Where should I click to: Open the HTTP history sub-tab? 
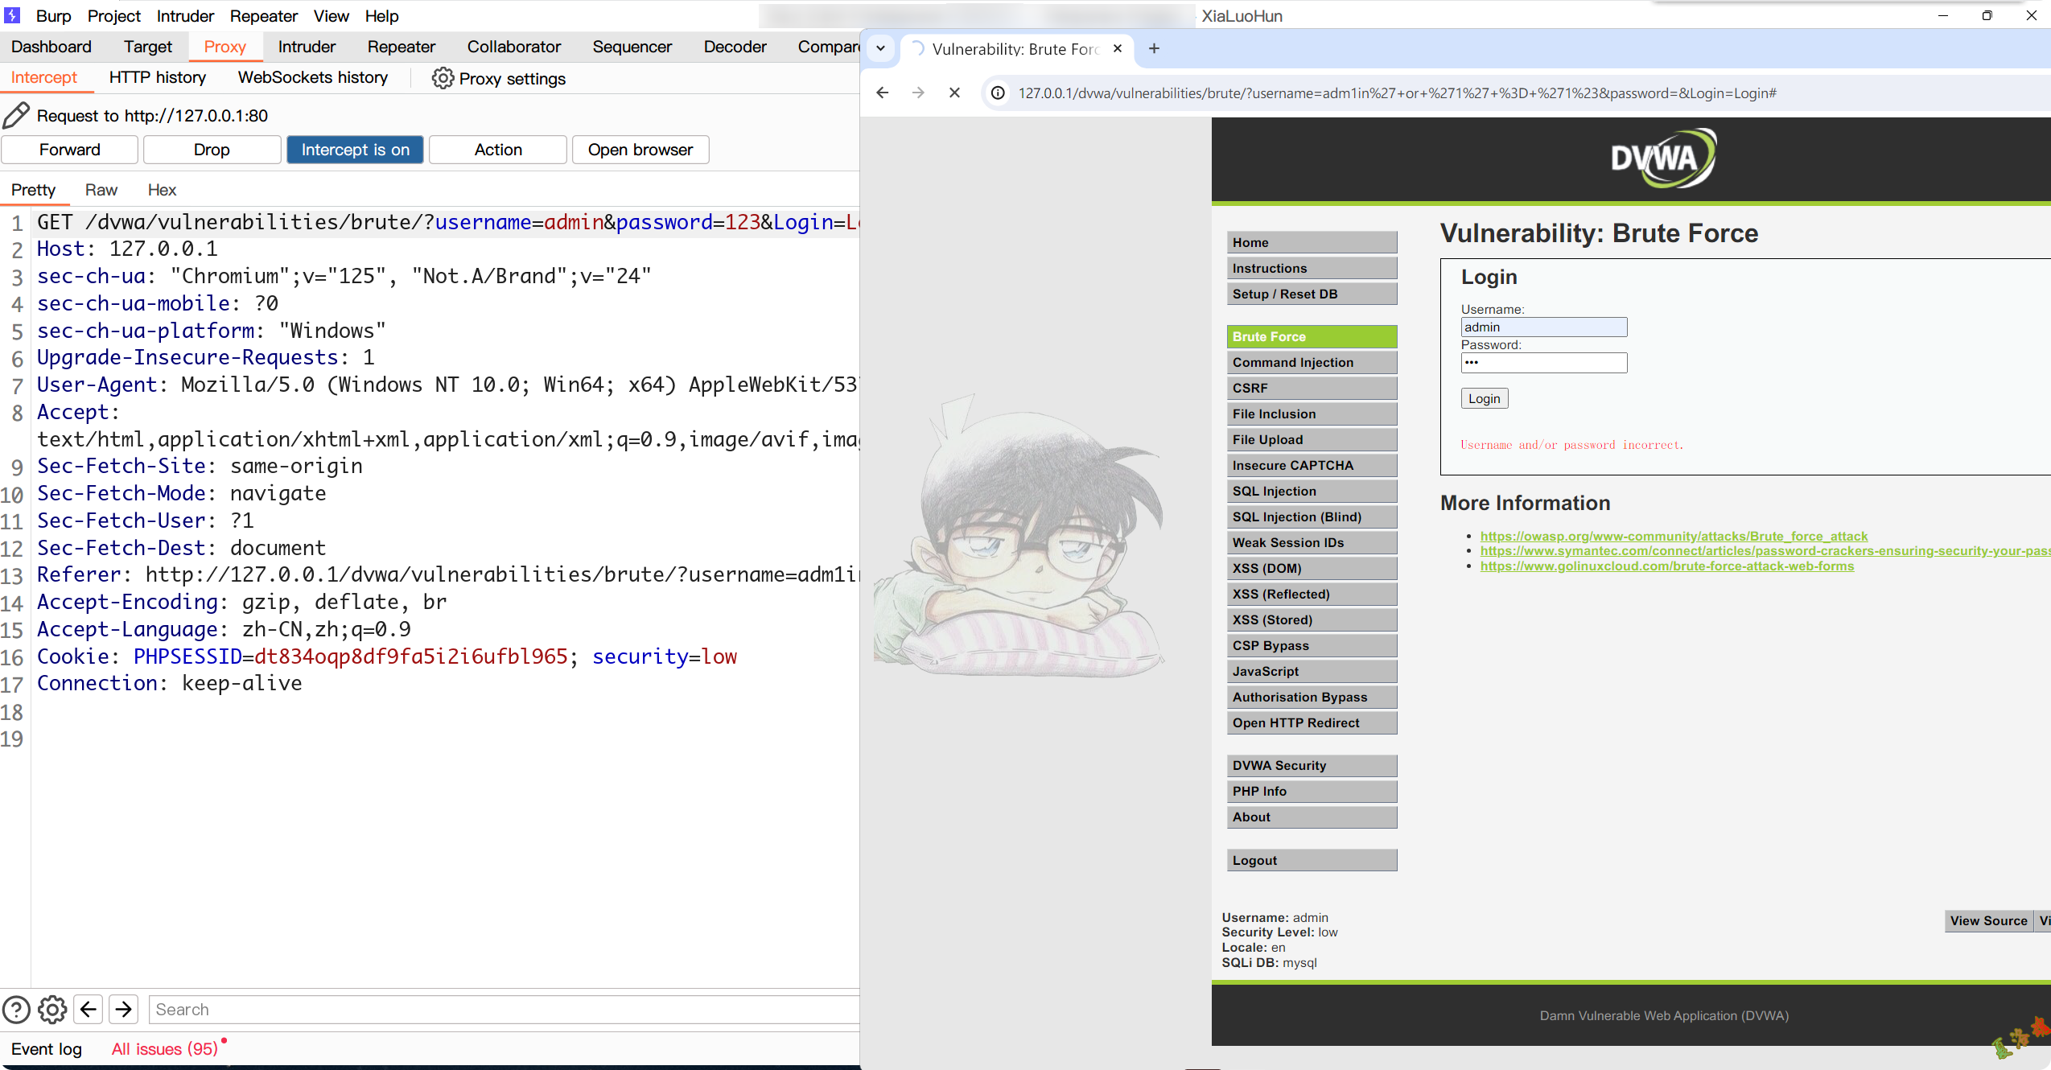pos(158,77)
